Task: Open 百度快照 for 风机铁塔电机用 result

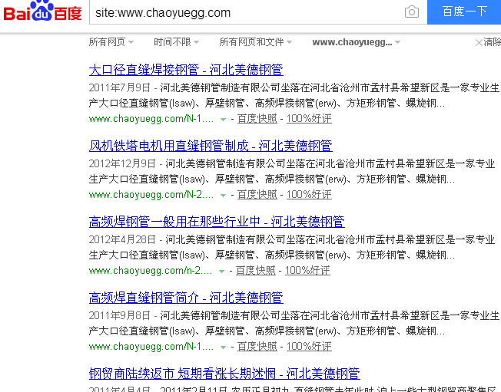Action: coord(257,195)
